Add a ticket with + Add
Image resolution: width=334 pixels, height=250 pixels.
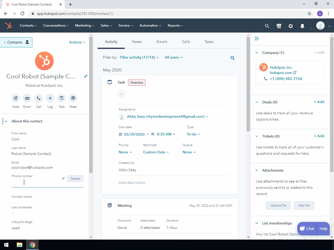click(x=319, y=136)
